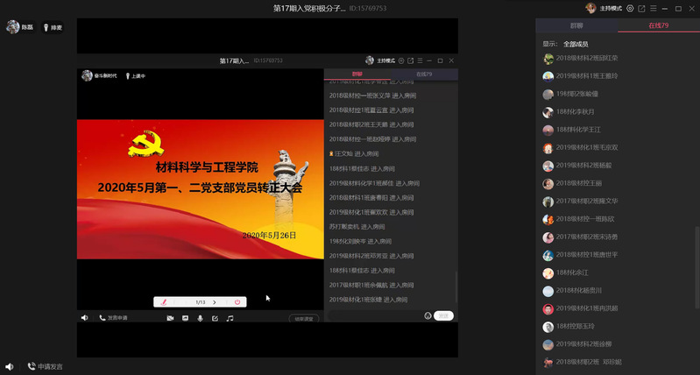Toggle the microphone in inner toolbar
Screen dimensions: 700x375
click(x=200, y=317)
